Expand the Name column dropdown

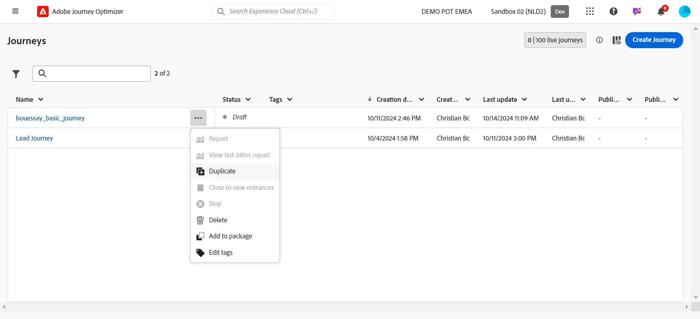point(41,99)
